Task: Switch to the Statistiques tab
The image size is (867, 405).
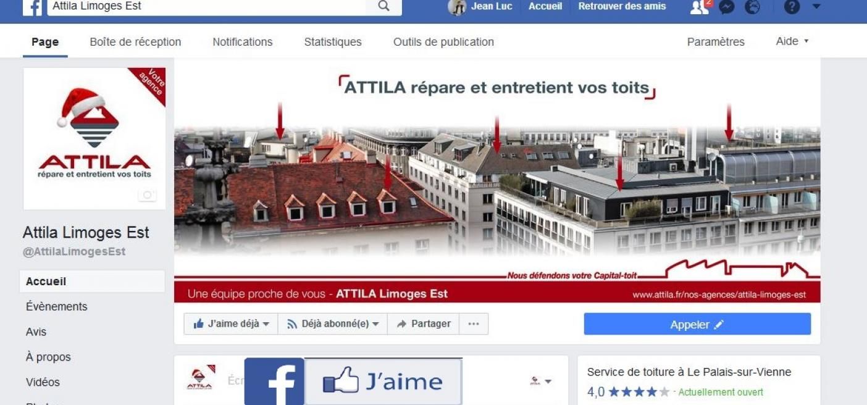Action: point(333,42)
